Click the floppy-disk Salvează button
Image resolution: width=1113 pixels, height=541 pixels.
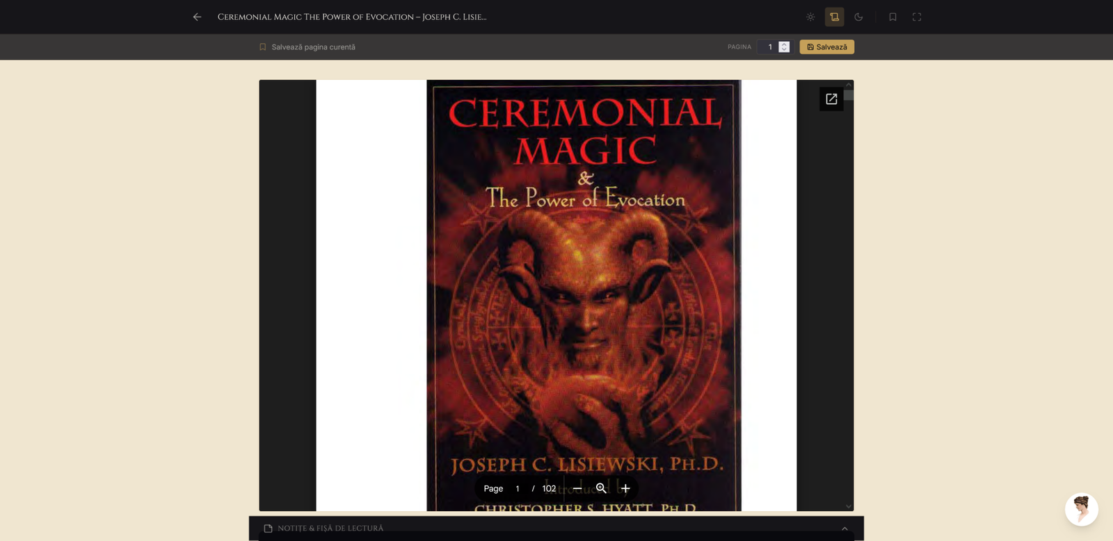827,47
